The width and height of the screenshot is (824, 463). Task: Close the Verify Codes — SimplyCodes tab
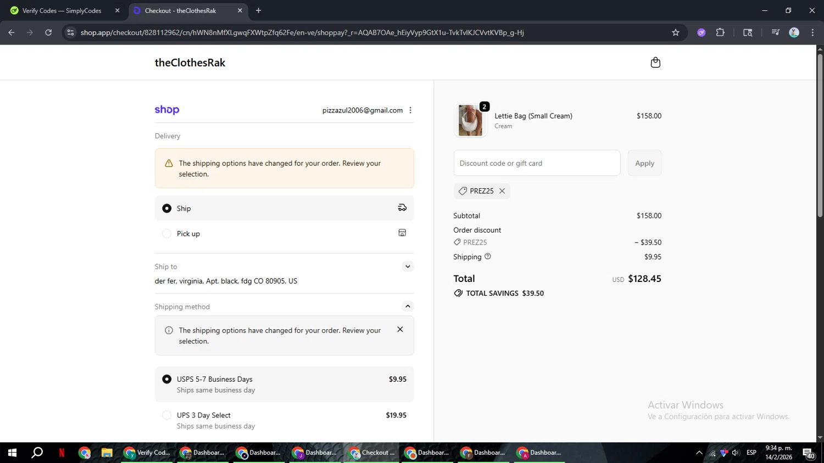point(117,10)
